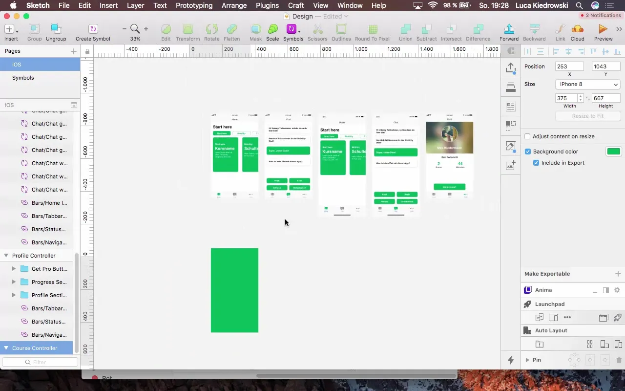Viewport: 625px width, 391px height.
Task: Click the Edit toolbar icon
Action: coord(166,29)
